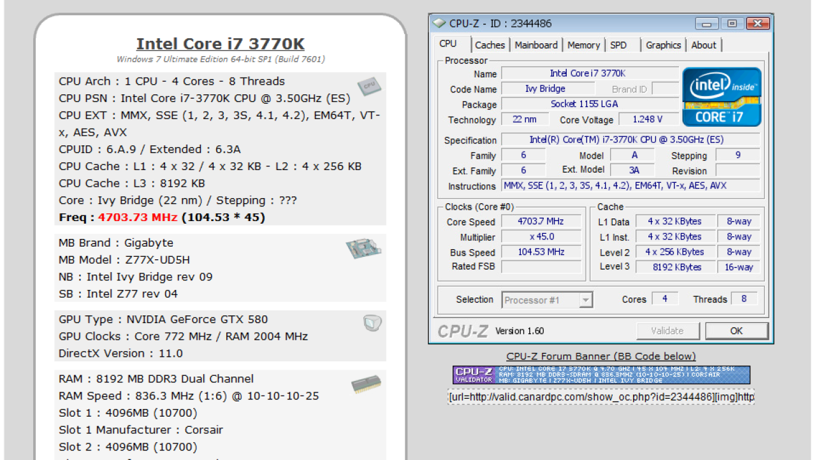Viewport: 816px width, 460px height.
Task: Click the empty Rated FSB field
Action: click(541, 267)
